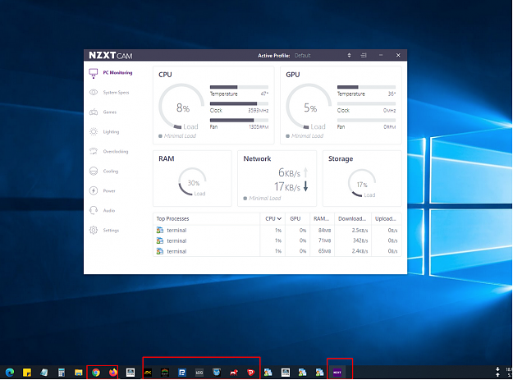513x380 pixels.
Task: Open the LOG app in the taskbar
Action: click(x=199, y=372)
